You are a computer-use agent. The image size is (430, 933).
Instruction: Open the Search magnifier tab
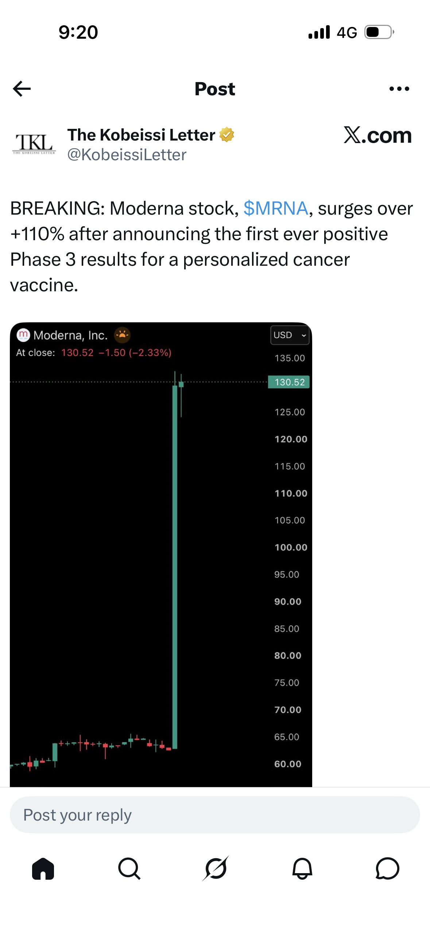[x=129, y=868]
